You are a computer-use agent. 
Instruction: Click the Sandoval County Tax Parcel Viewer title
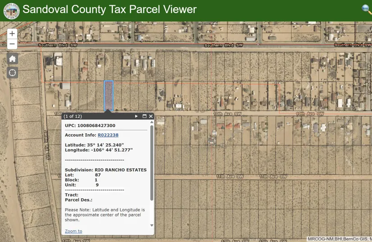pos(110,9)
